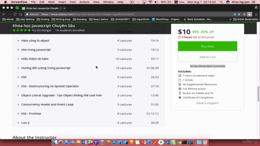Open PowerPoint from the dock
The height and width of the screenshot is (146, 260).
click(143, 142)
